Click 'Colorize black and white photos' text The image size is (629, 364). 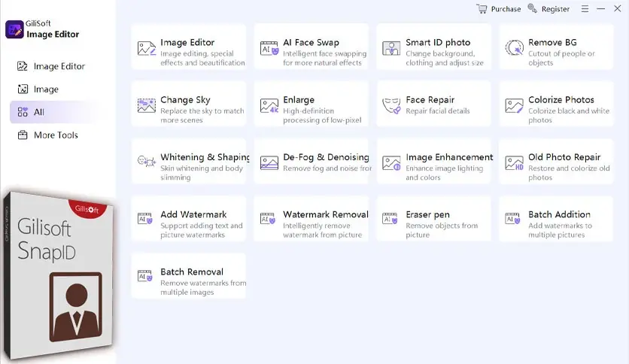point(569,116)
